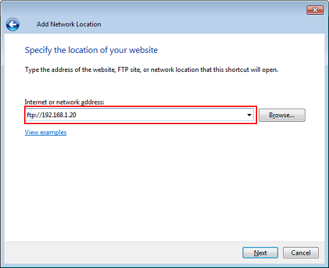Click the gray footer strip left of Next

pyautogui.click(x=123, y=253)
